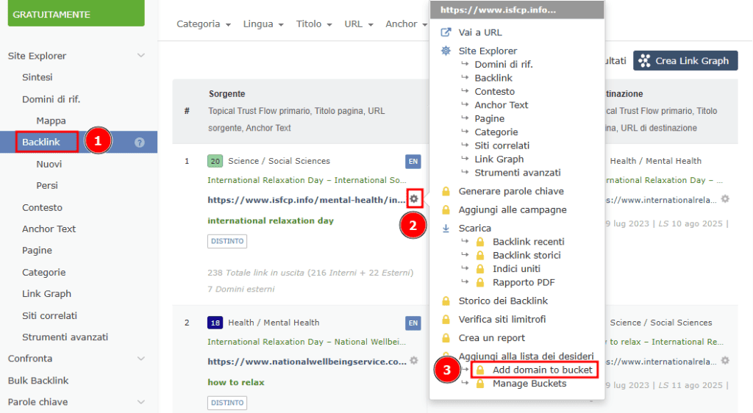Click the Site Explorer gear icon in menu

[446, 51]
